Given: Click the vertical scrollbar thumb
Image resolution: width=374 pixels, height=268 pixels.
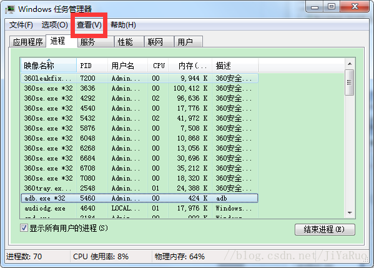Looking at the screenshot, I should pyautogui.click(x=350, y=82).
